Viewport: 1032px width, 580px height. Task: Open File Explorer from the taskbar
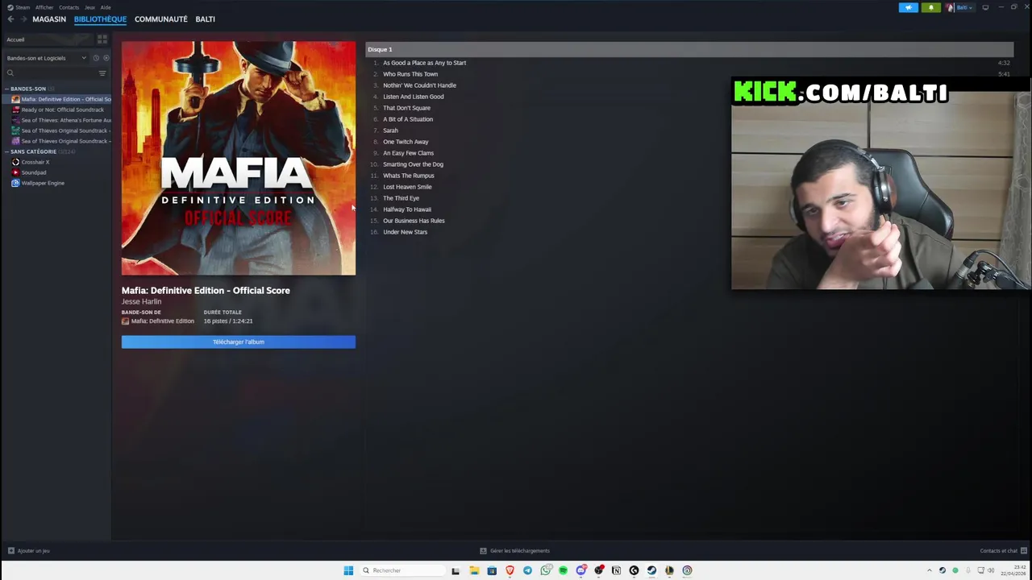pos(474,570)
